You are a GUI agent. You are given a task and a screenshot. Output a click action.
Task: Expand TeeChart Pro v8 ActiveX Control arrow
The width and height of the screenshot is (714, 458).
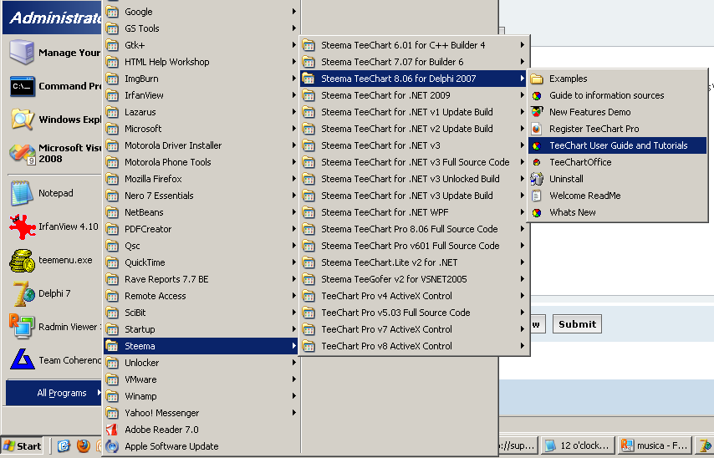(x=522, y=346)
